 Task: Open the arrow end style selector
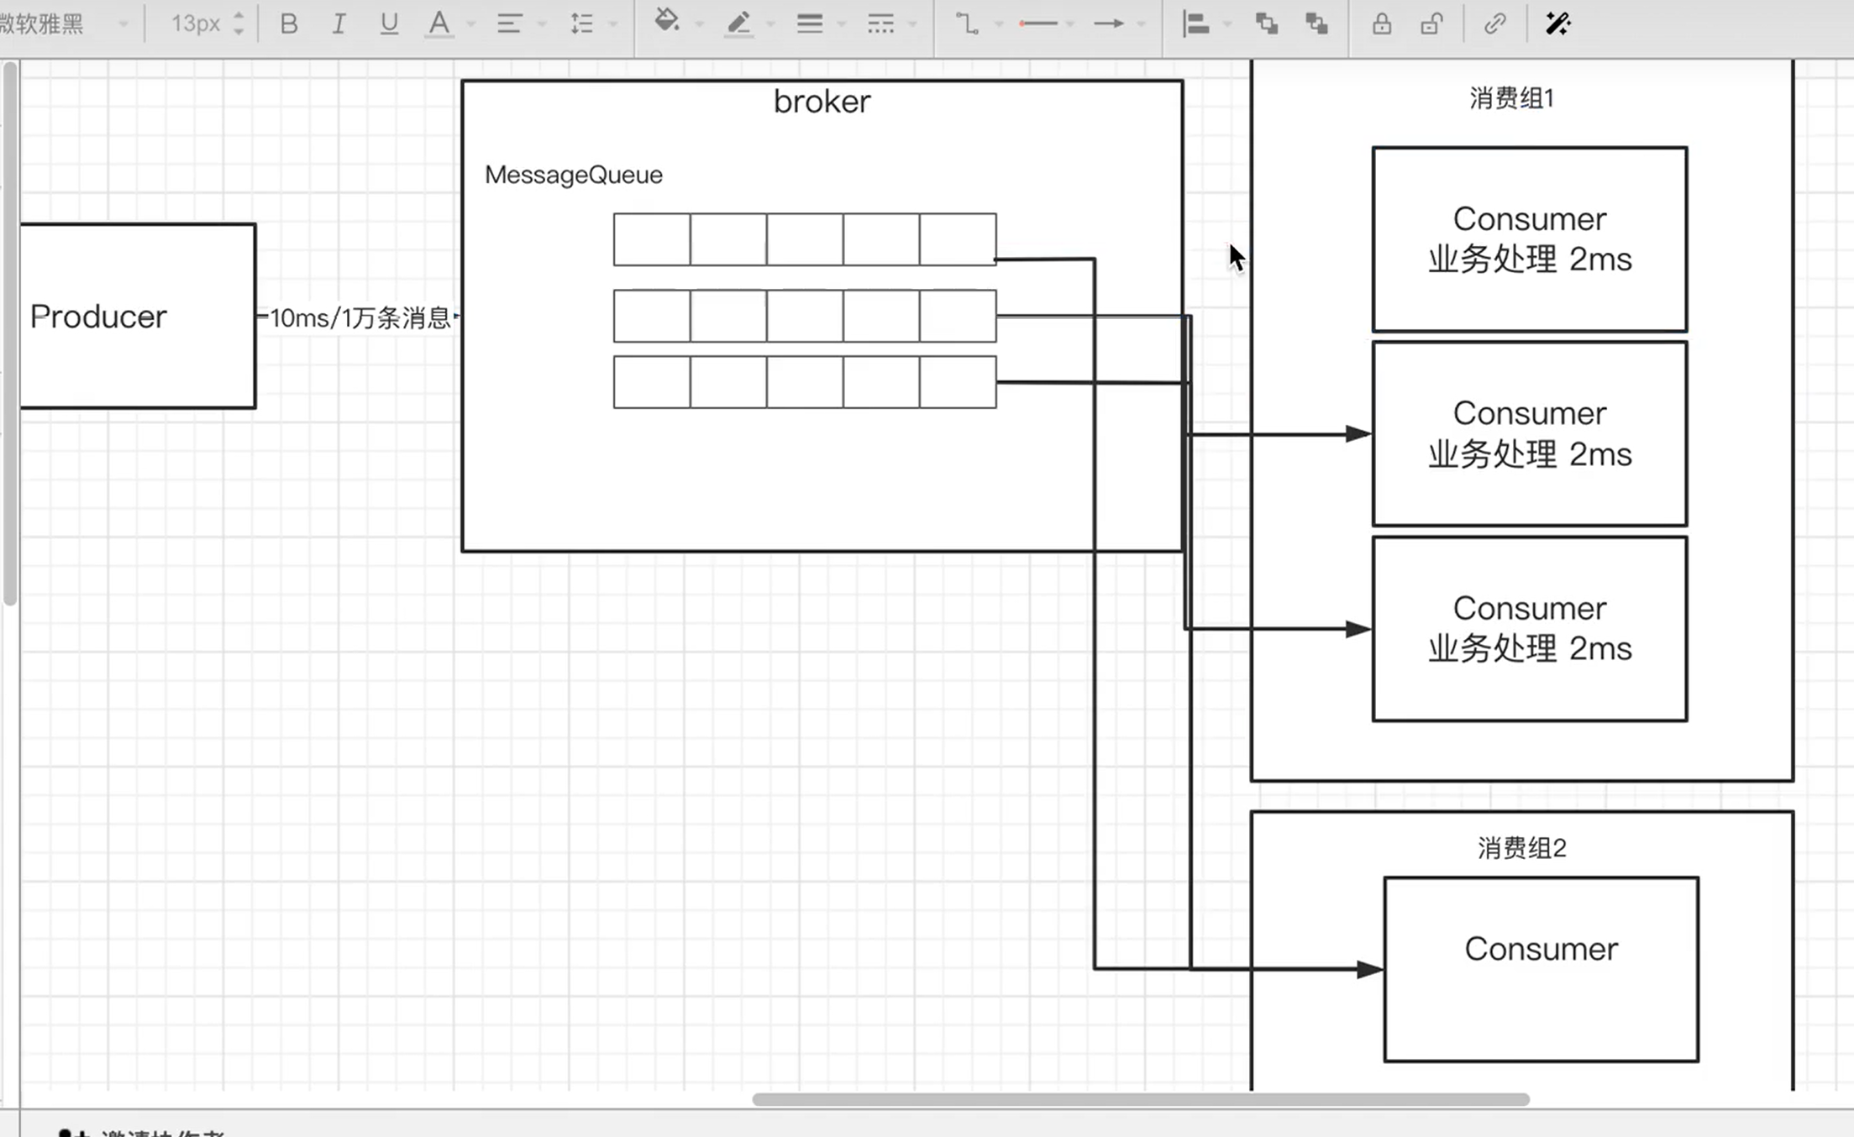point(1109,24)
